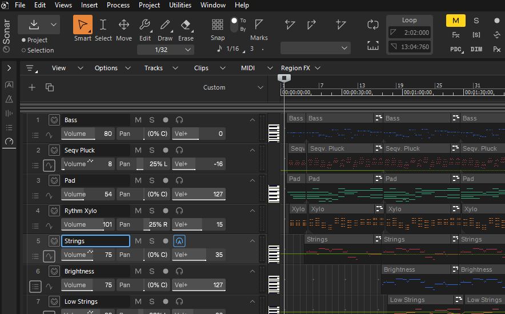Activate the Move tool
This screenshot has height=314, width=505.
point(123,25)
